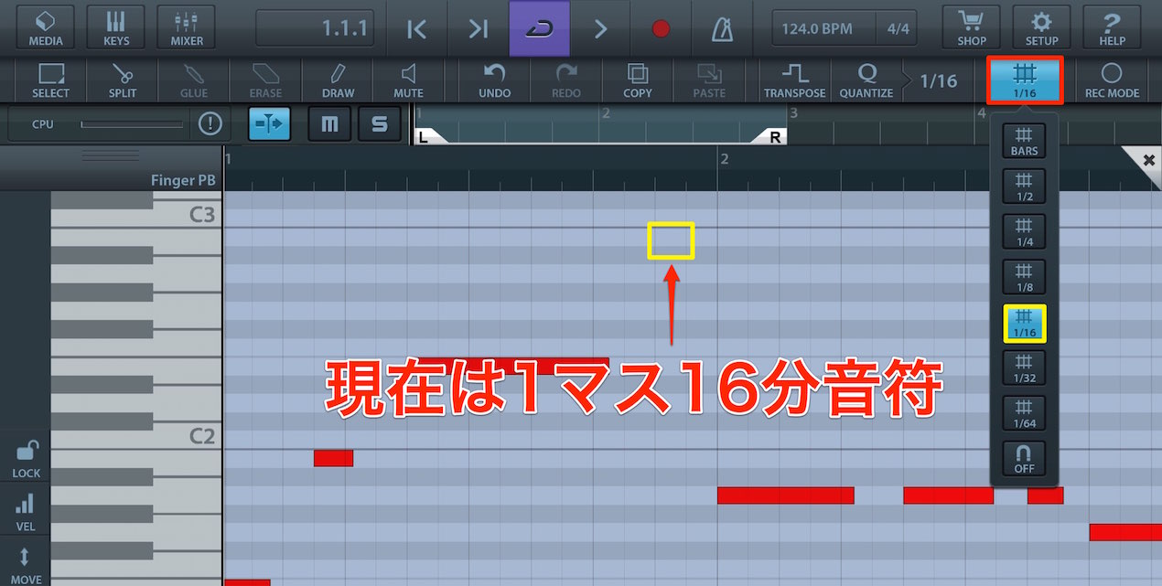Choose the ERASE tool
The image size is (1162, 586).
(265, 80)
